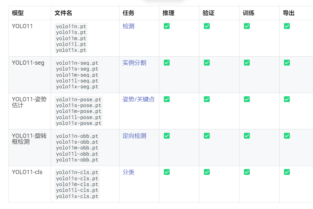Click the yolo11l-pose.pt file name
Image resolution: width=313 pixels, height=209 pixels.
(x=79, y=117)
